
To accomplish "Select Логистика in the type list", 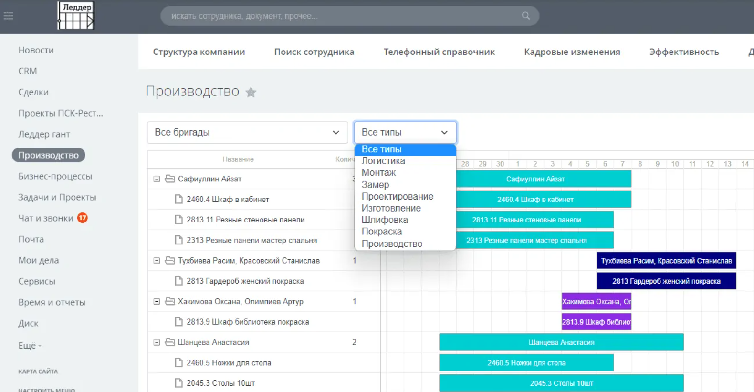I will click(383, 161).
